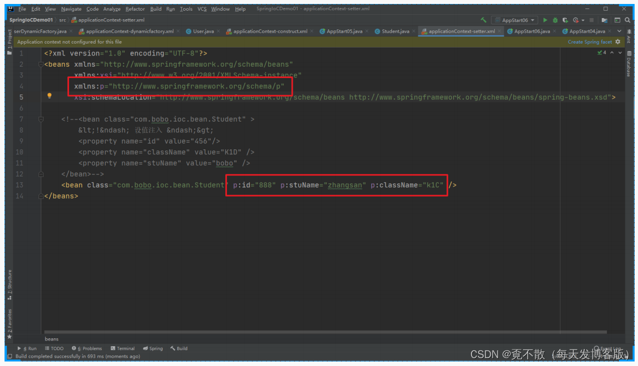Open the TODO tool window
The width and height of the screenshot is (638, 366).
click(x=55, y=348)
